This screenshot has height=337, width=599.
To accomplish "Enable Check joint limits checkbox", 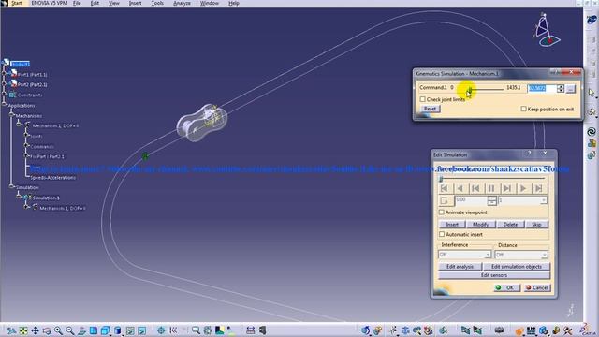I will 422,99.
